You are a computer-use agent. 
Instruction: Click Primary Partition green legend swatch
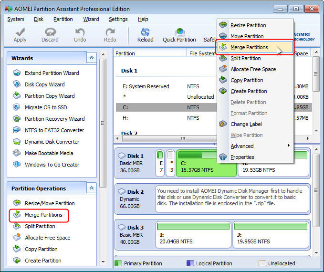118,263
